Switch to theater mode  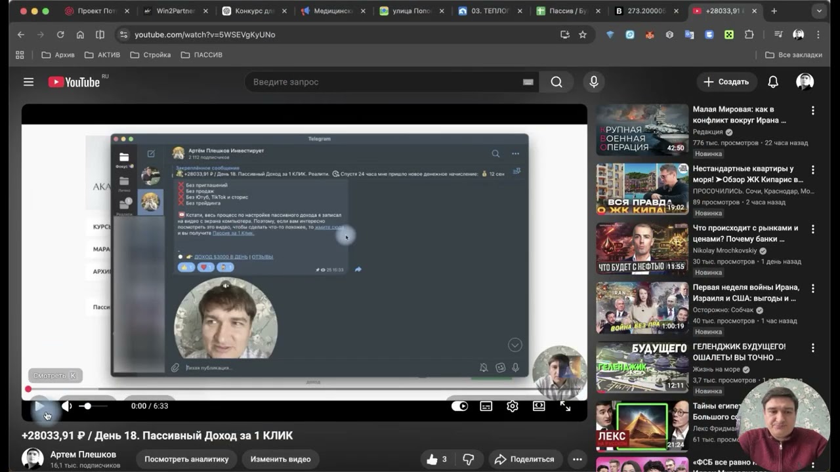pos(539,406)
